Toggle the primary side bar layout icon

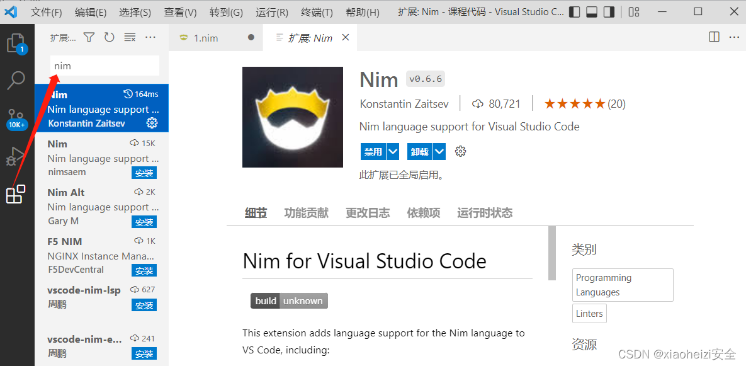pos(574,12)
